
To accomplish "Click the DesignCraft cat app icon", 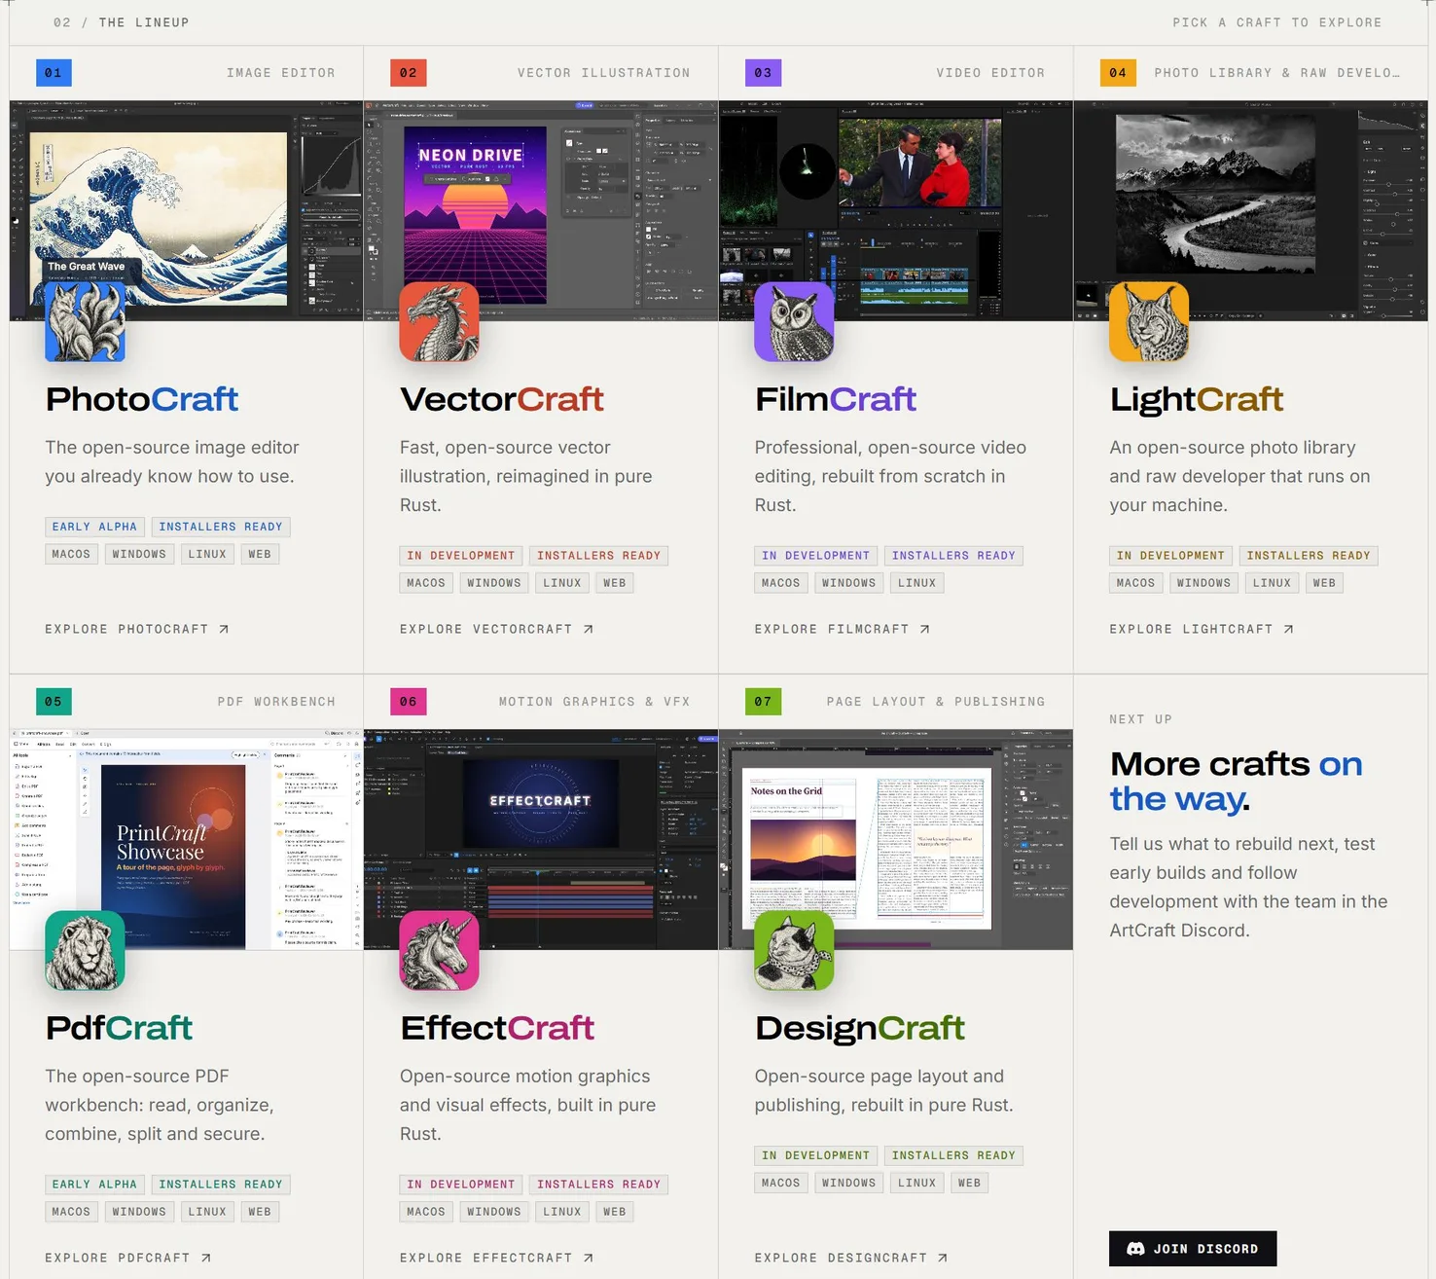I will coord(794,951).
